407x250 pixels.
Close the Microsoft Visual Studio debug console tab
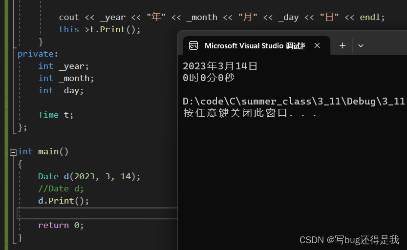[317, 45]
